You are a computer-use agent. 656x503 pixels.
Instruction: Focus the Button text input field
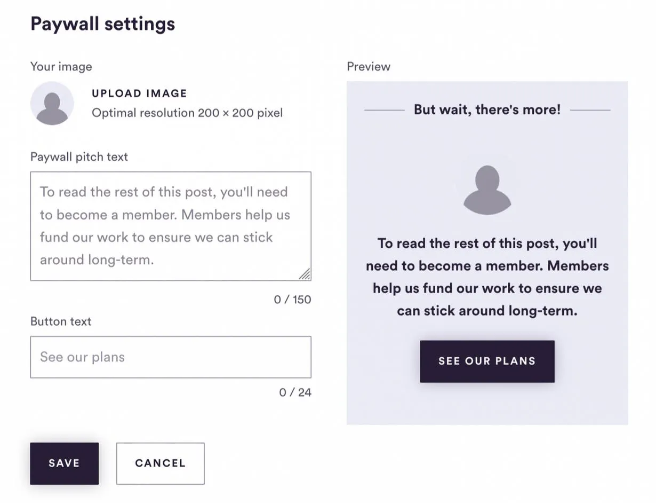pyautogui.click(x=171, y=357)
